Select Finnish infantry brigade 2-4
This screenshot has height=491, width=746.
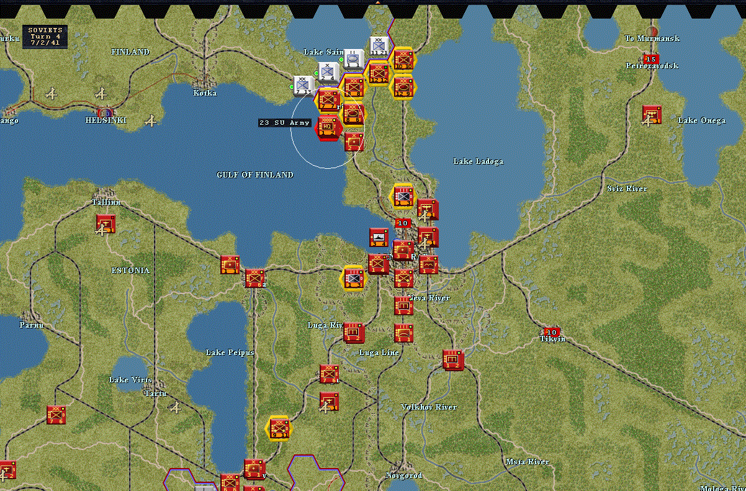tap(328, 72)
